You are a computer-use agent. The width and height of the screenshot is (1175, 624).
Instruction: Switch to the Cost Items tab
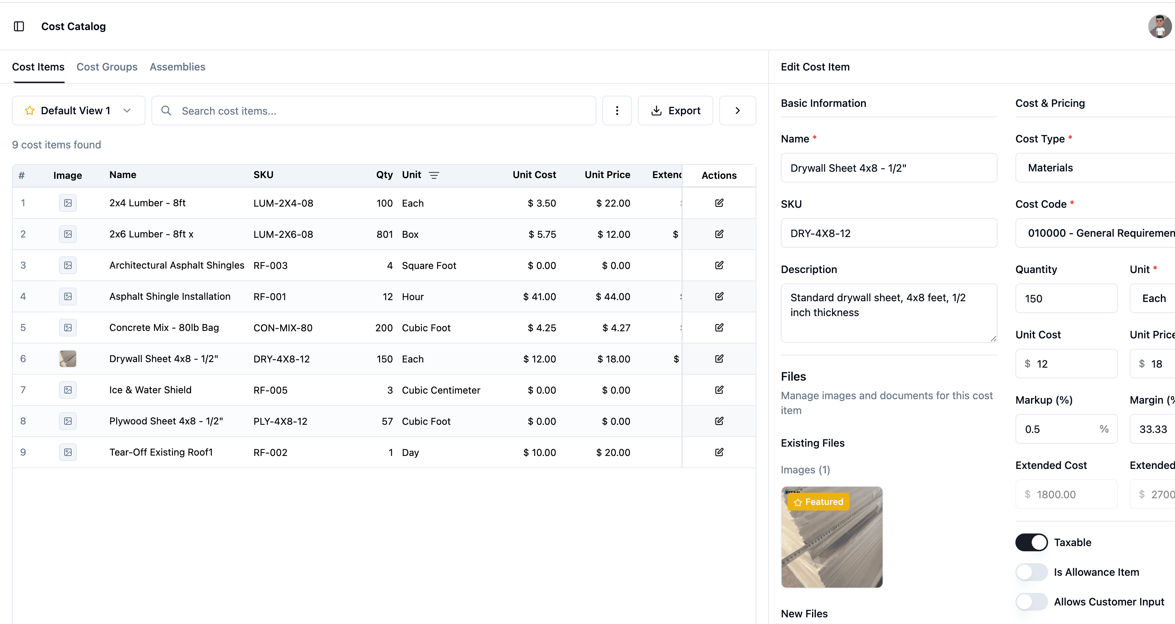coord(38,67)
